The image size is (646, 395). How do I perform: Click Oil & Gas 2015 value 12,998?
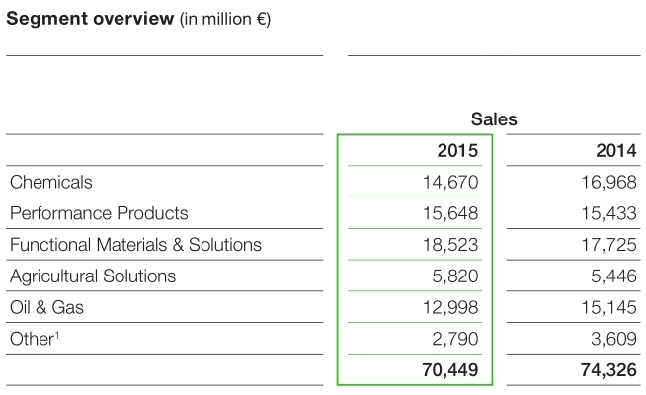click(452, 307)
